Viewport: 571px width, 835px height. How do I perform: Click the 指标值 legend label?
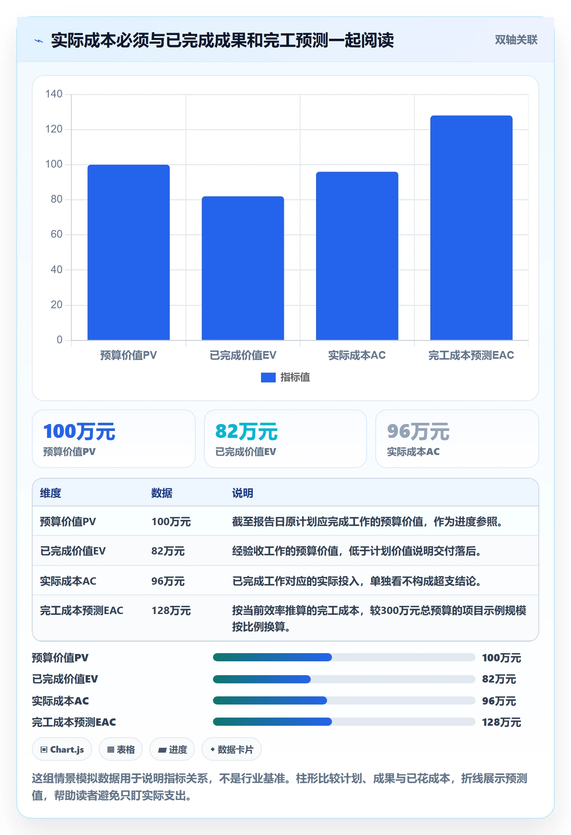[295, 378]
